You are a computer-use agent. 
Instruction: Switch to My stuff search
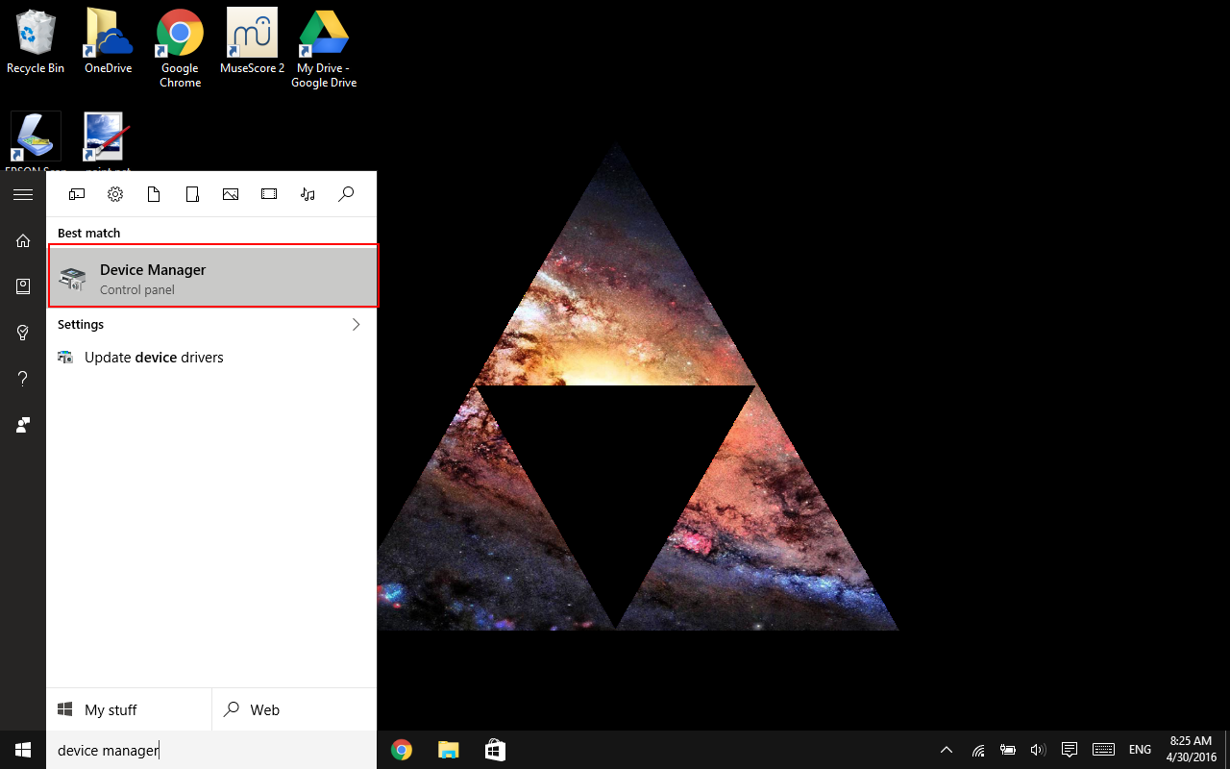[129, 709]
